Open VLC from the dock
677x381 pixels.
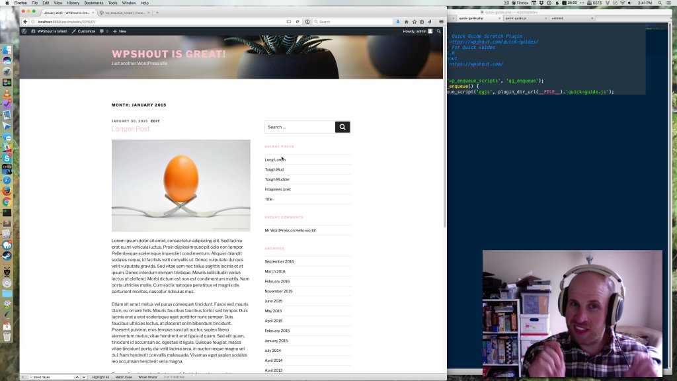click(x=7, y=93)
